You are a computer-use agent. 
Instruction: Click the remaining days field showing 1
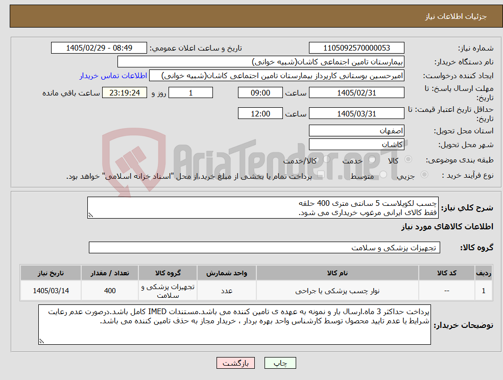[x=190, y=93]
